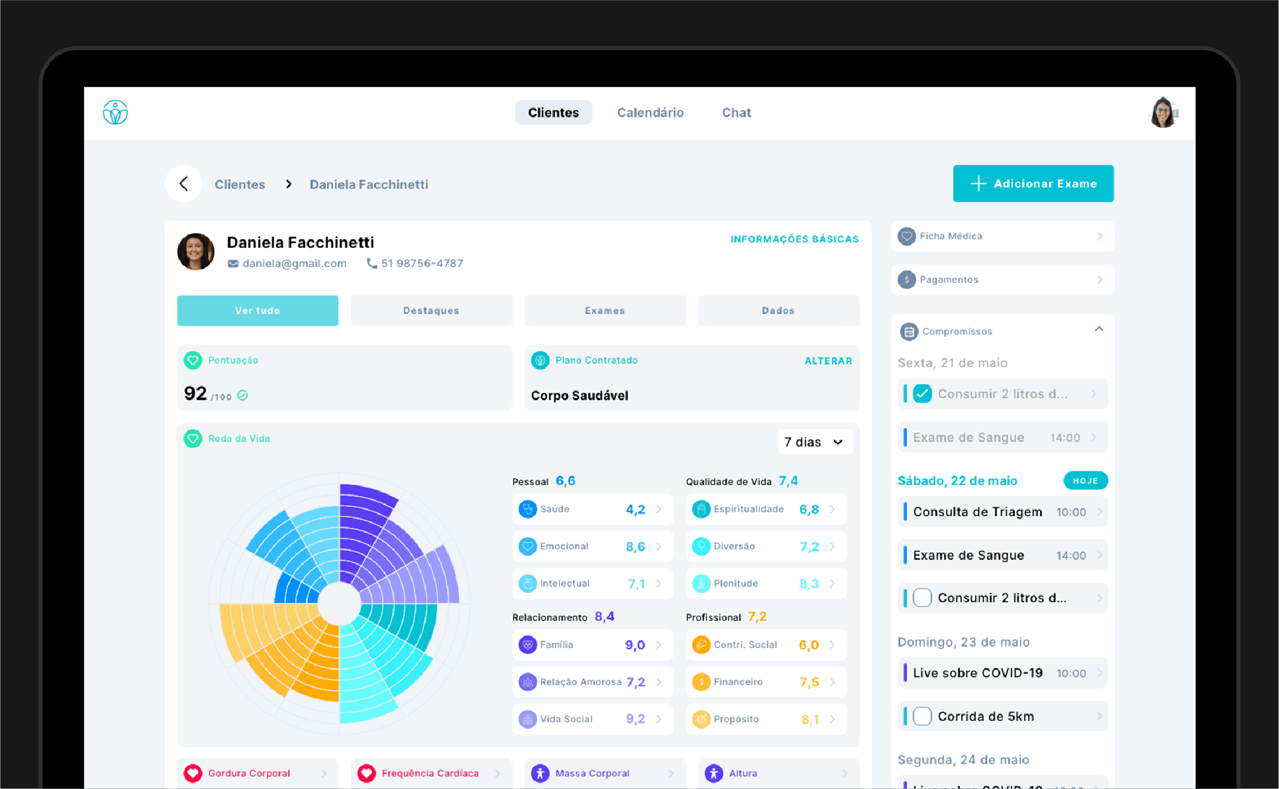
Task: Switch to the Calendário tab
Action: pos(650,113)
